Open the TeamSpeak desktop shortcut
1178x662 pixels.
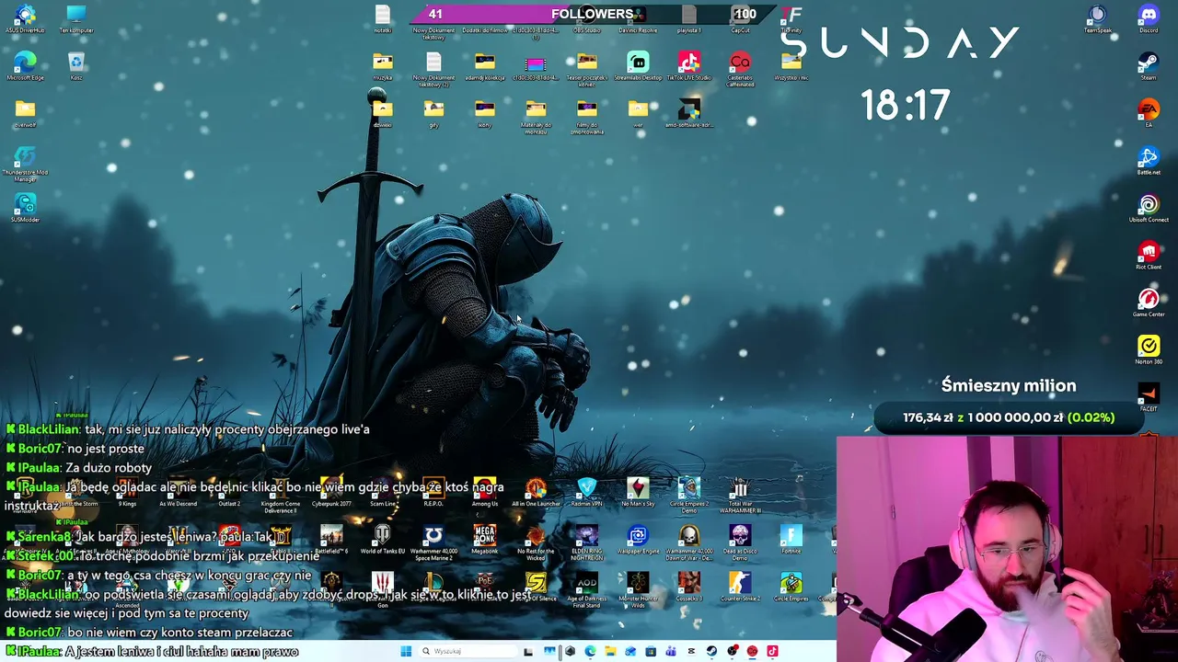pyautogui.click(x=1097, y=18)
